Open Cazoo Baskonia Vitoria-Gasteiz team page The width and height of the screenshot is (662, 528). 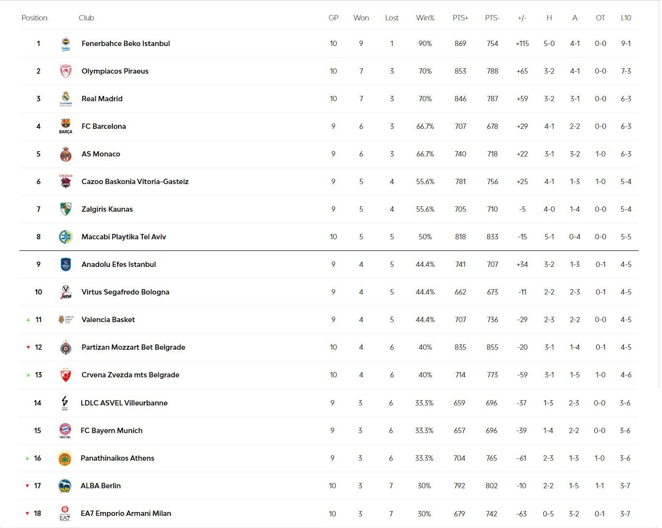tap(135, 182)
